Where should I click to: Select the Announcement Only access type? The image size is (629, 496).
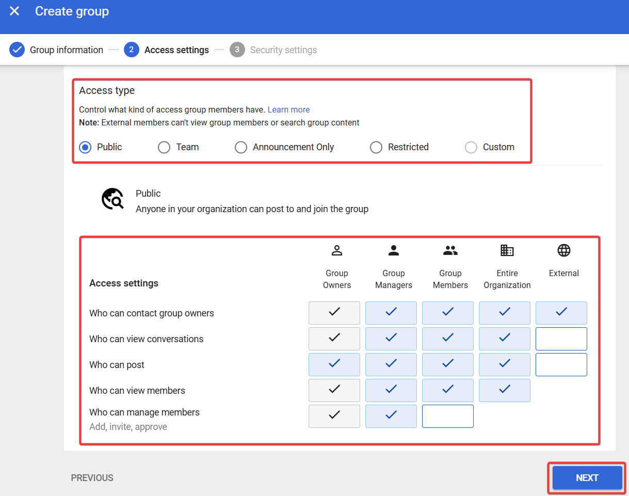point(241,147)
